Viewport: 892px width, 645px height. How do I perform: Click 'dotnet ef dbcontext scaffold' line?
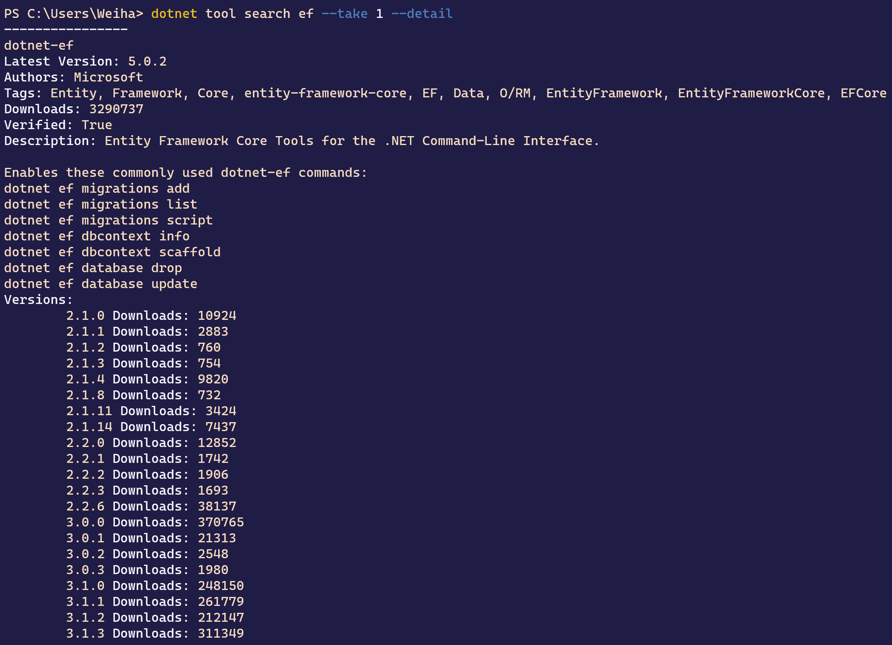point(112,252)
